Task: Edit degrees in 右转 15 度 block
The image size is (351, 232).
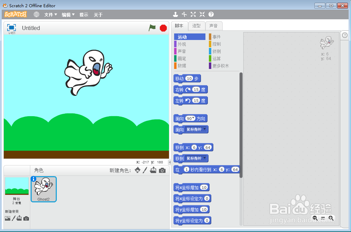Action: pyautogui.click(x=196, y=89)
